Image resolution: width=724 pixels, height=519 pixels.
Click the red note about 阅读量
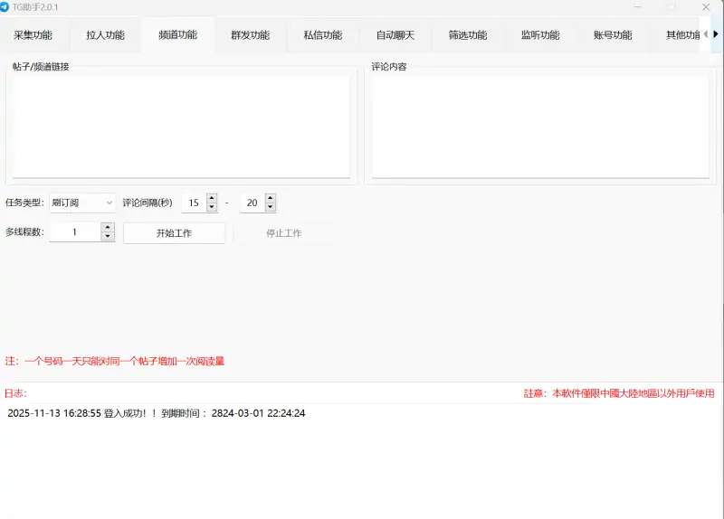pos(115,361)
